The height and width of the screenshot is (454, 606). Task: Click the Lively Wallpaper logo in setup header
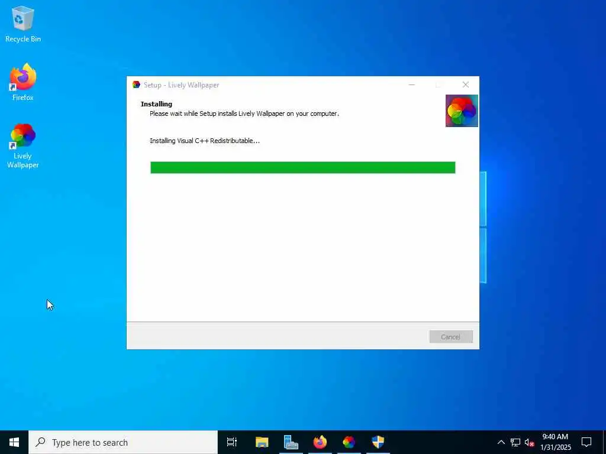(462, 111)
